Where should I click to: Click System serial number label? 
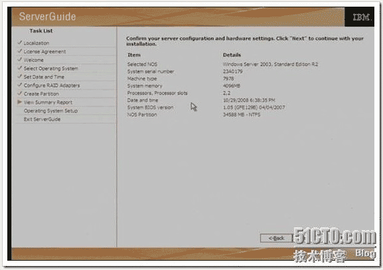(x=151, y=71)
